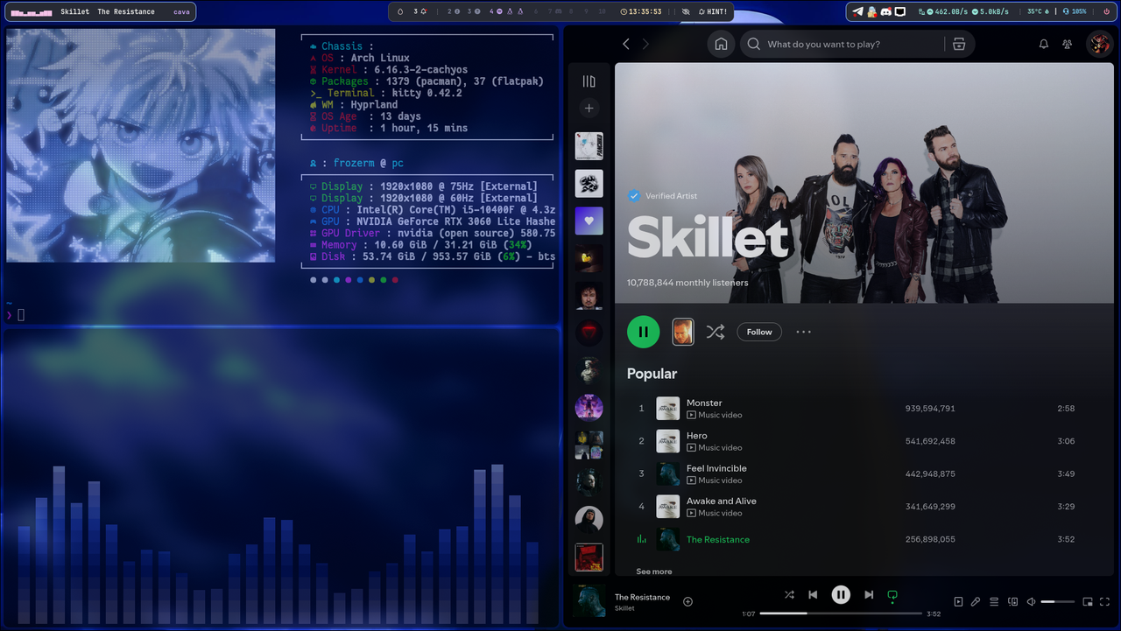Click the now-playing album art in bottom bar

click(589, 601)
